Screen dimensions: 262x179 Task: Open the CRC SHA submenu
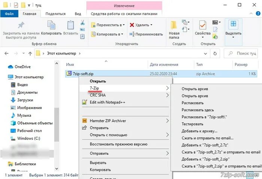click(125, 95)
